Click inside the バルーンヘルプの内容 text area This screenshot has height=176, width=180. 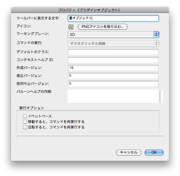[x=113, y=96]
